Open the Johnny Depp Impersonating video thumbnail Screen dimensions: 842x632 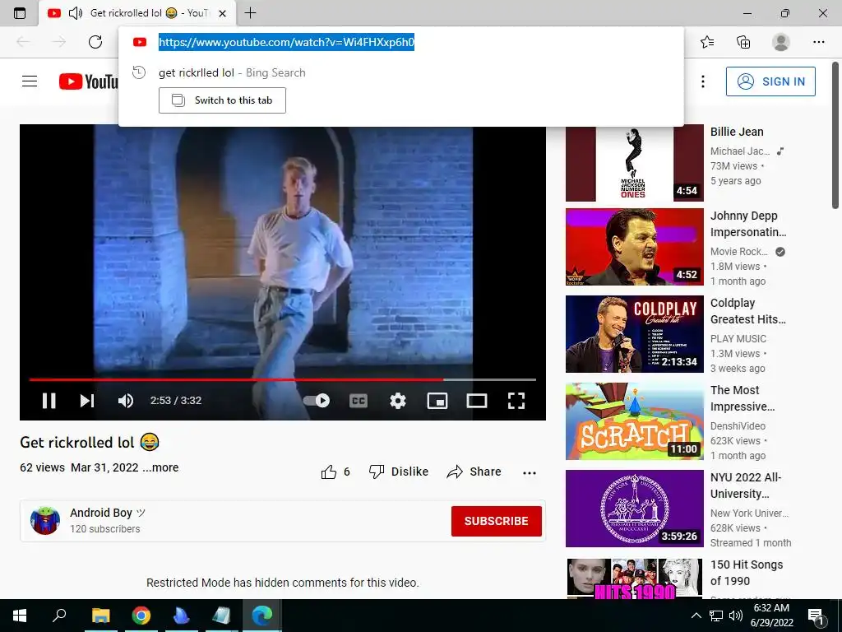pos(634,247)
